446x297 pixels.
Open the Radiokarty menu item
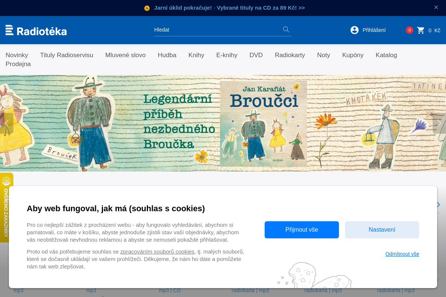[x=290, y=55]
